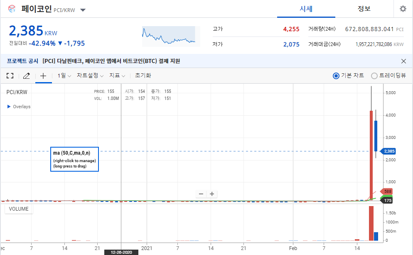Click the blue volume bar
413x255 pixels.
pos(376,236)
